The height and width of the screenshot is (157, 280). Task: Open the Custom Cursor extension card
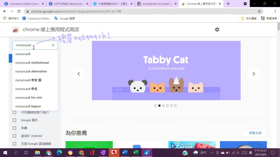pyautogui.click(x=192, y=145)
